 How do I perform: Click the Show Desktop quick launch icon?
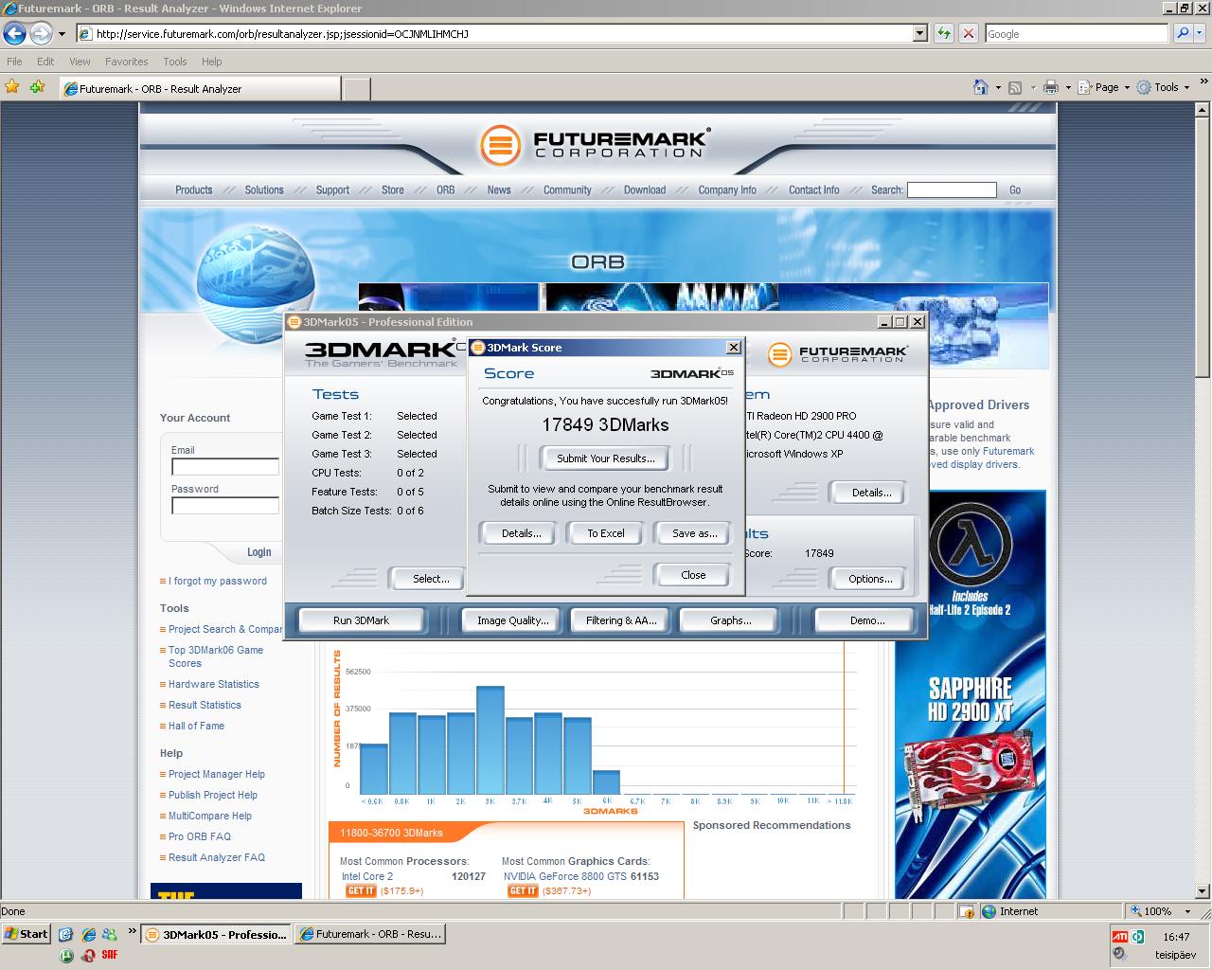pyautogui.click(x=65, y=934)
